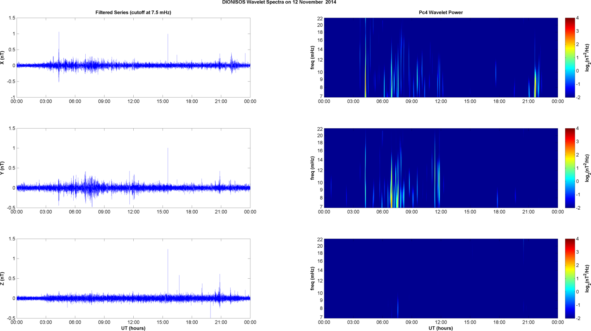Click the freq (mHz) label of top spectrogram
The width and height of the screenshot is (591, 331).
point(312,58)
